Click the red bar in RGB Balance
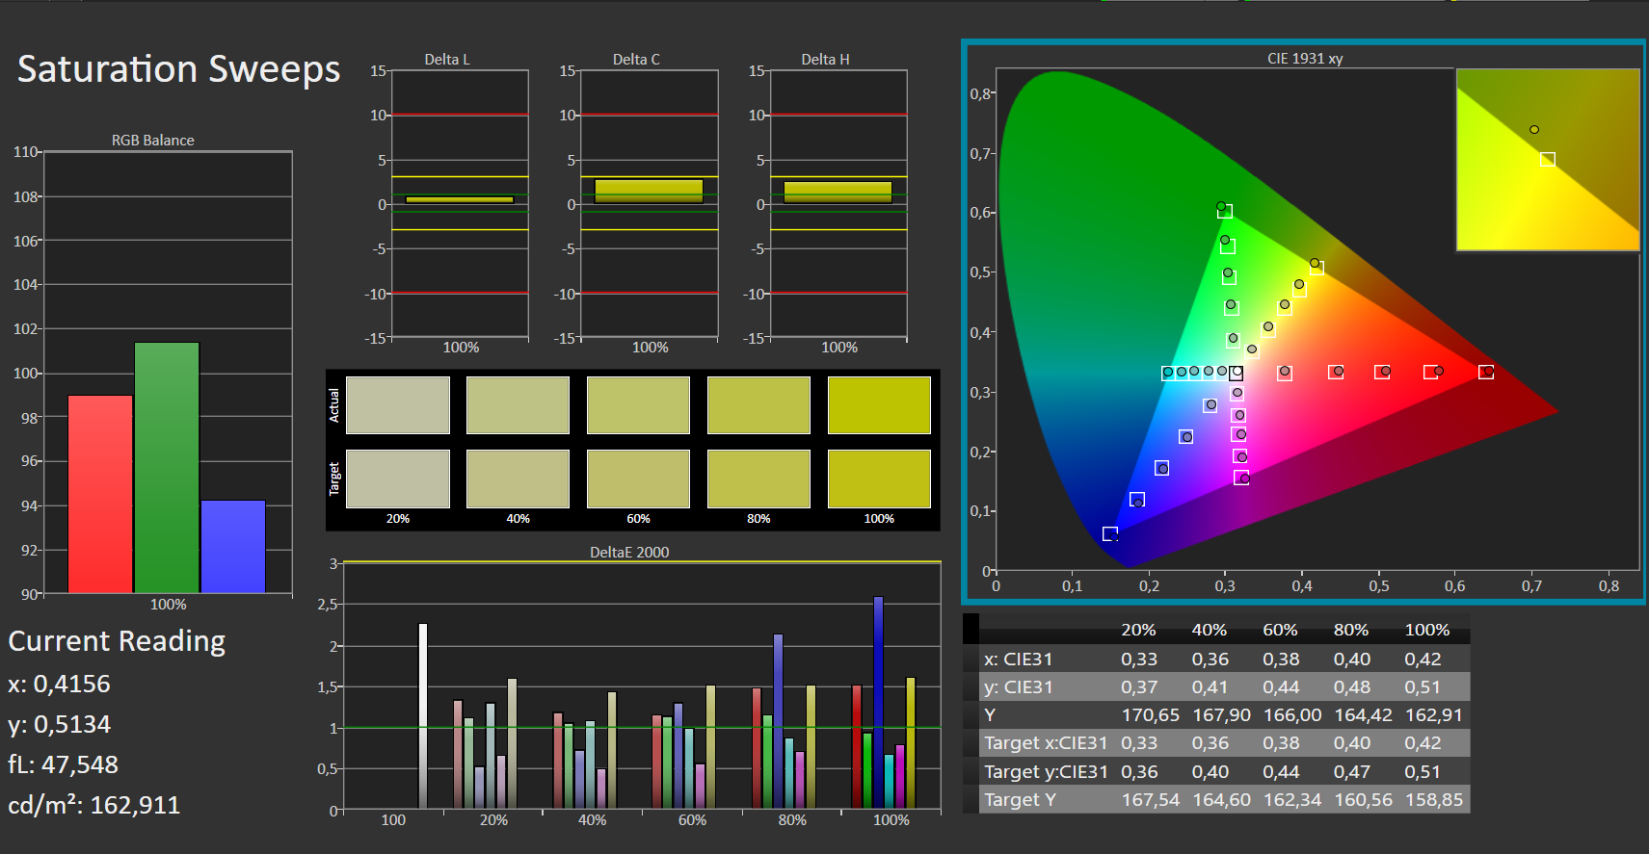This screenshot has height=854, width=1649. 100,494
